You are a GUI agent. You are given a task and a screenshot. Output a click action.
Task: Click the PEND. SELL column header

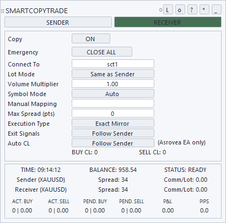pyautogui.click(x=131, y=202)
